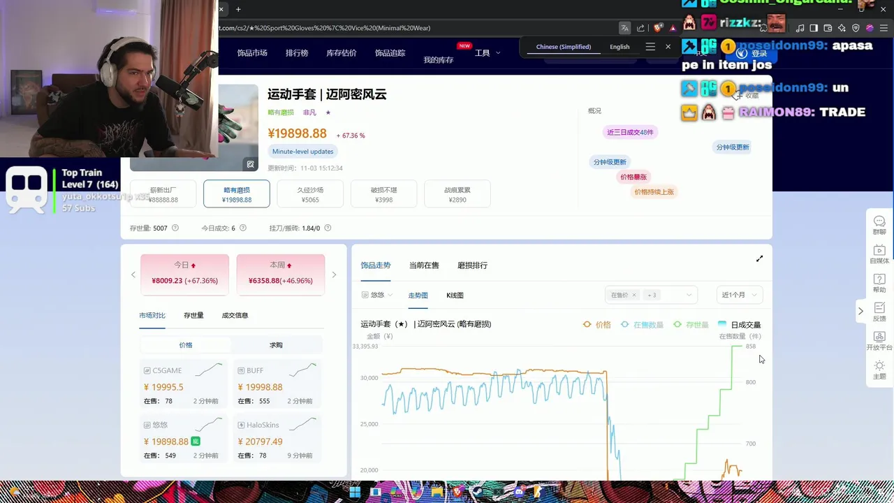Switch to the 磨损排行 tab

(472, 265)
